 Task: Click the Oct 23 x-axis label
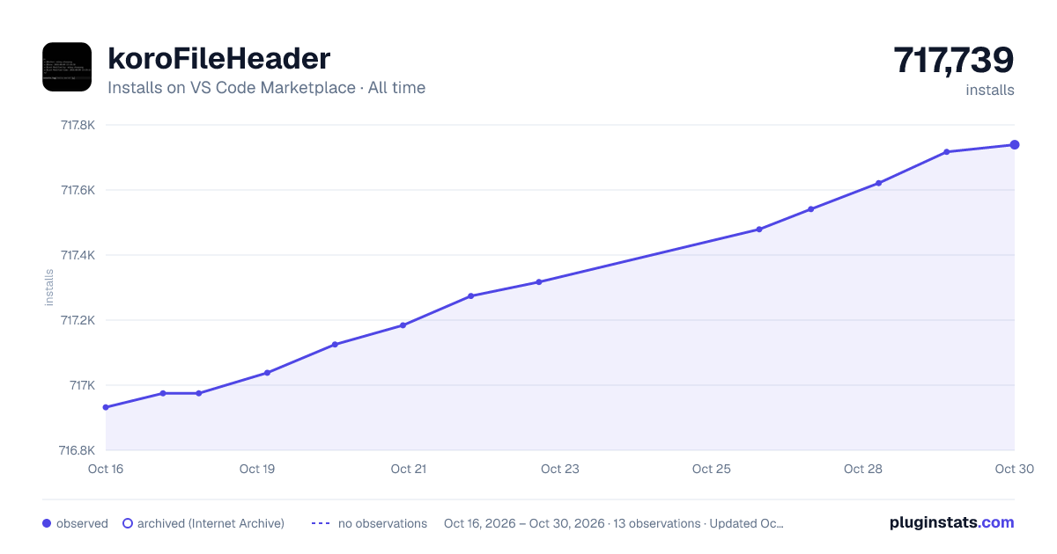coord(560,469)
